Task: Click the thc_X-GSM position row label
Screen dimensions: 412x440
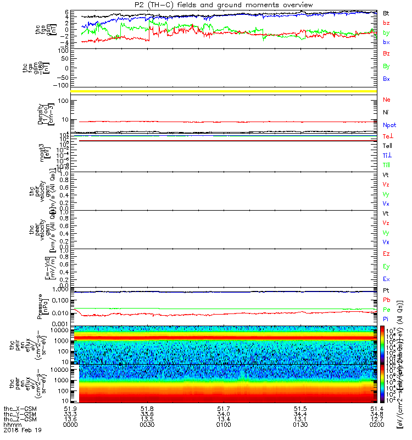Action: 20,409
